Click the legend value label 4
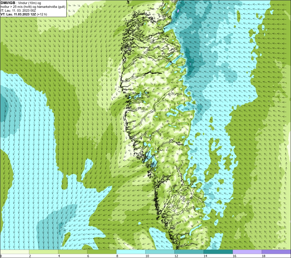This screenshot has height=258, width=291. [x=59, y=256]
